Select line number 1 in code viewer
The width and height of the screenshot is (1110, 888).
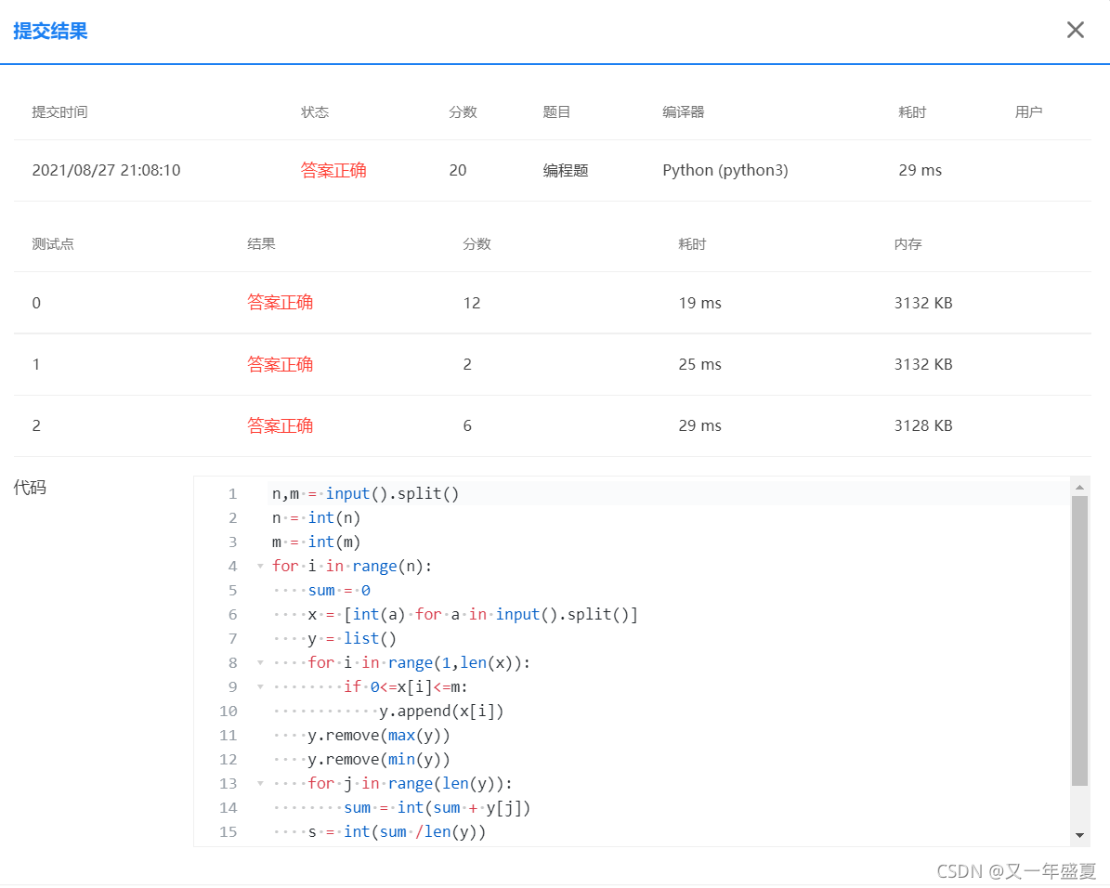click(232, 493)
